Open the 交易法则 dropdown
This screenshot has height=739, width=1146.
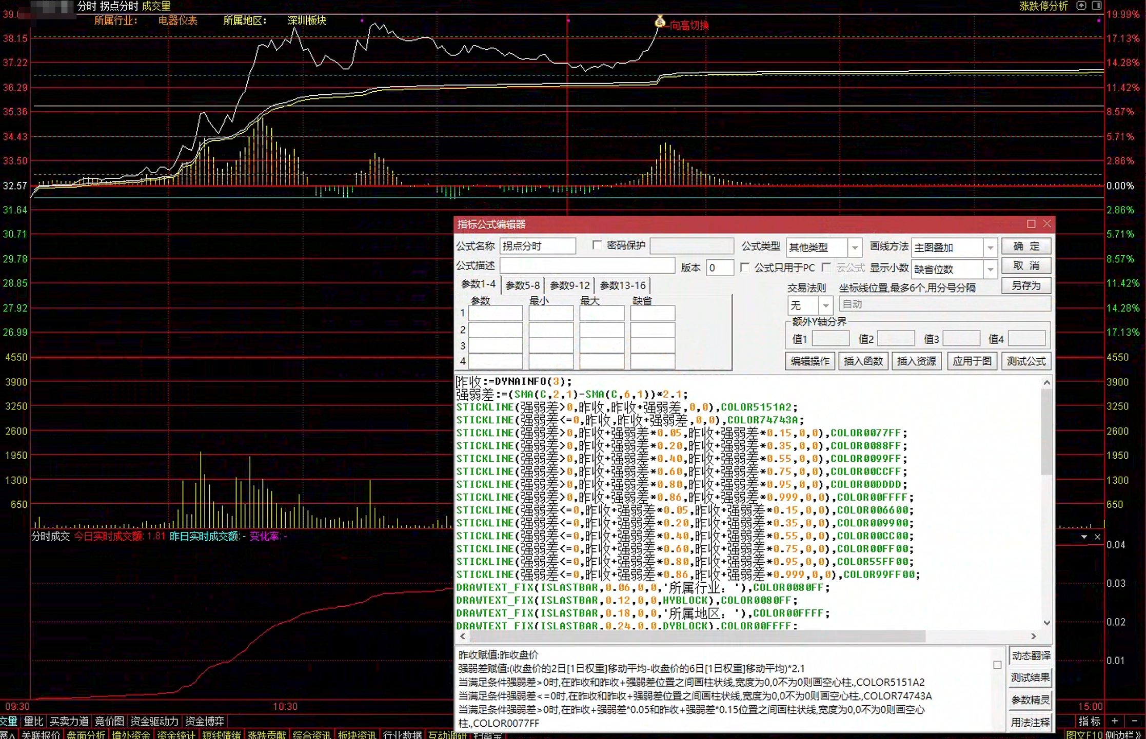click(825, 305)
